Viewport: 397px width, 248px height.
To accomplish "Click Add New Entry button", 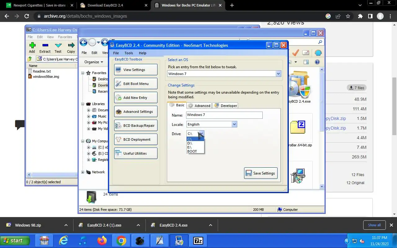I will click(x=136, y=98).
